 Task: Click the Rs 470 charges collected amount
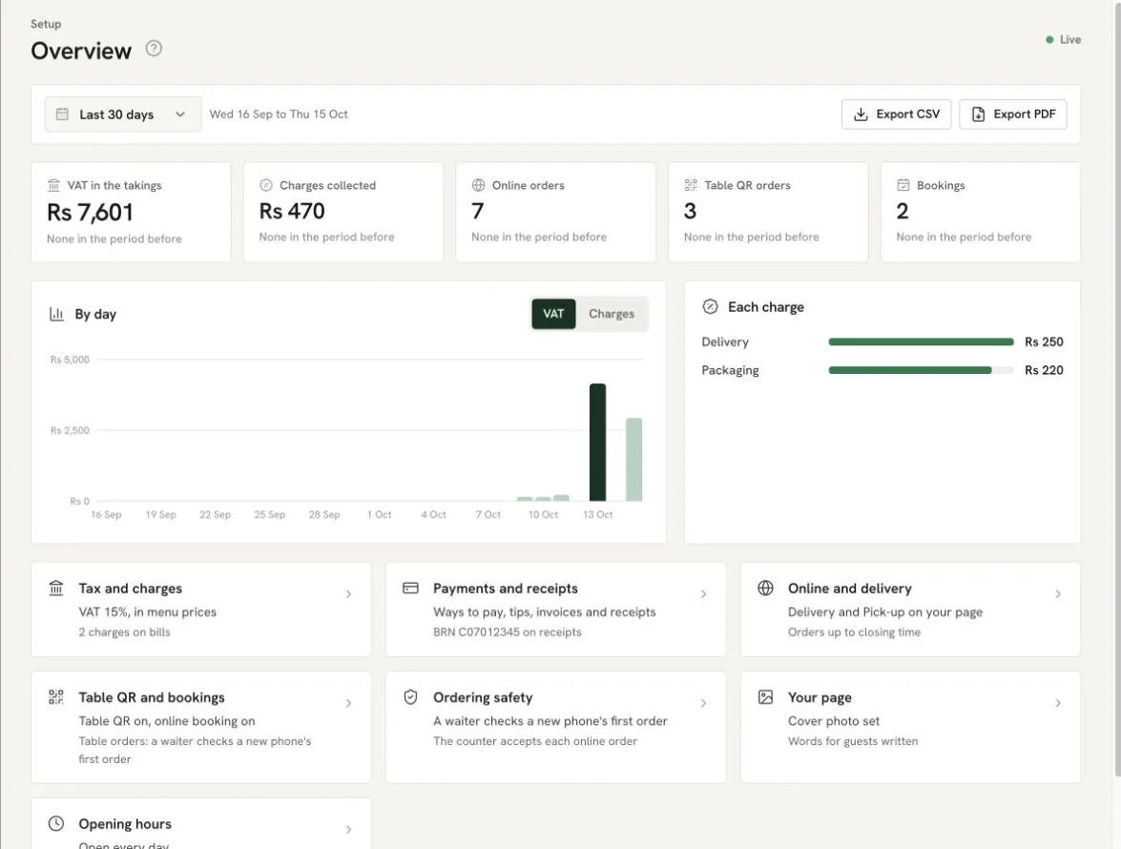tap(292, 211)
